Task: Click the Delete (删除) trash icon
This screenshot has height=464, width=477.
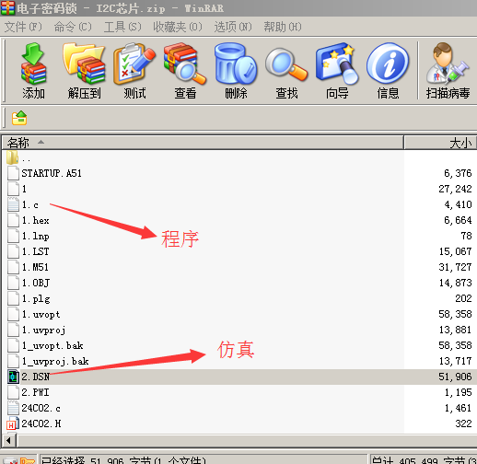Action: point(236,64)
